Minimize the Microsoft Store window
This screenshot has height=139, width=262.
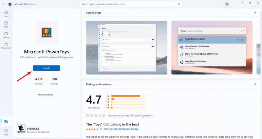coord(242,3)
